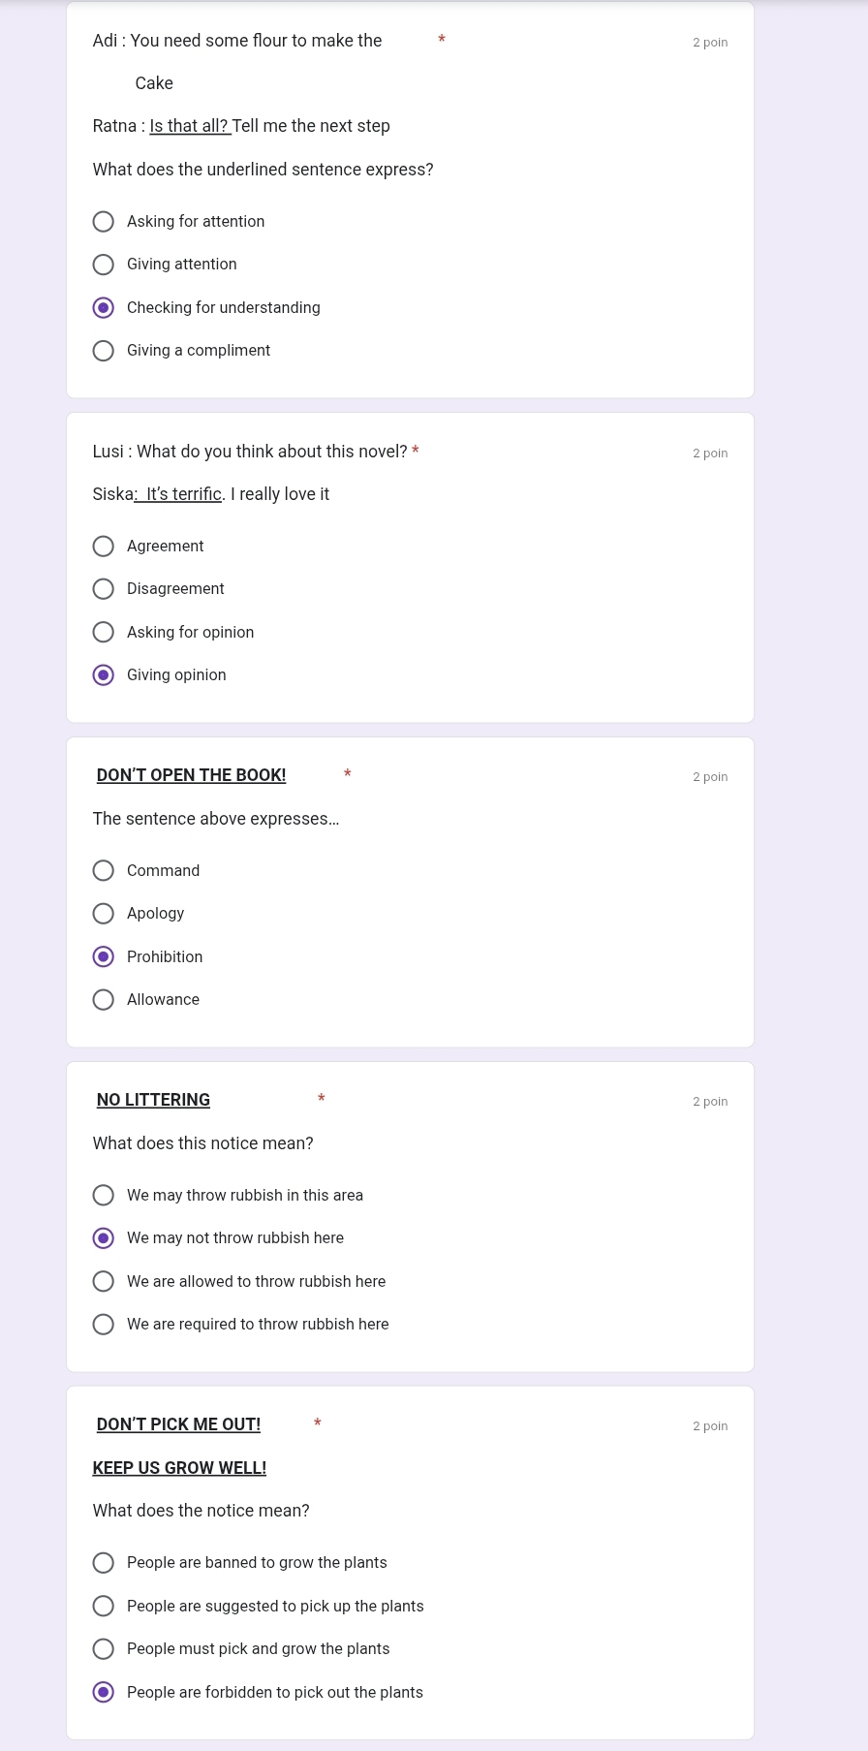Screen dimensions: 868x1751
Task: Pick the 'Giving a compliment' option
Action: (x=104, y=351)
